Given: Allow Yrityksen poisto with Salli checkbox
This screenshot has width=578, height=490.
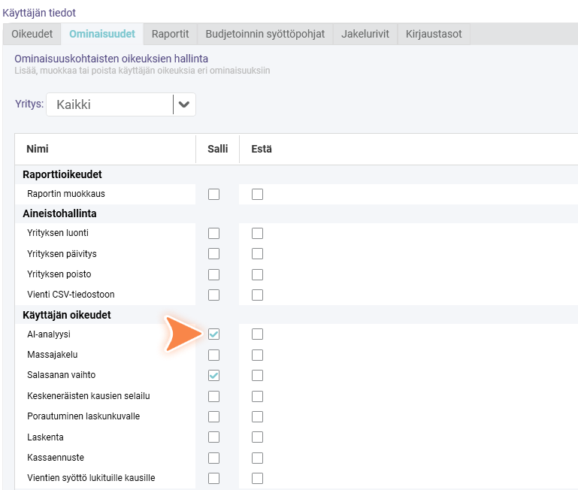Looking at the screenshot, I should tap(213, 274).
